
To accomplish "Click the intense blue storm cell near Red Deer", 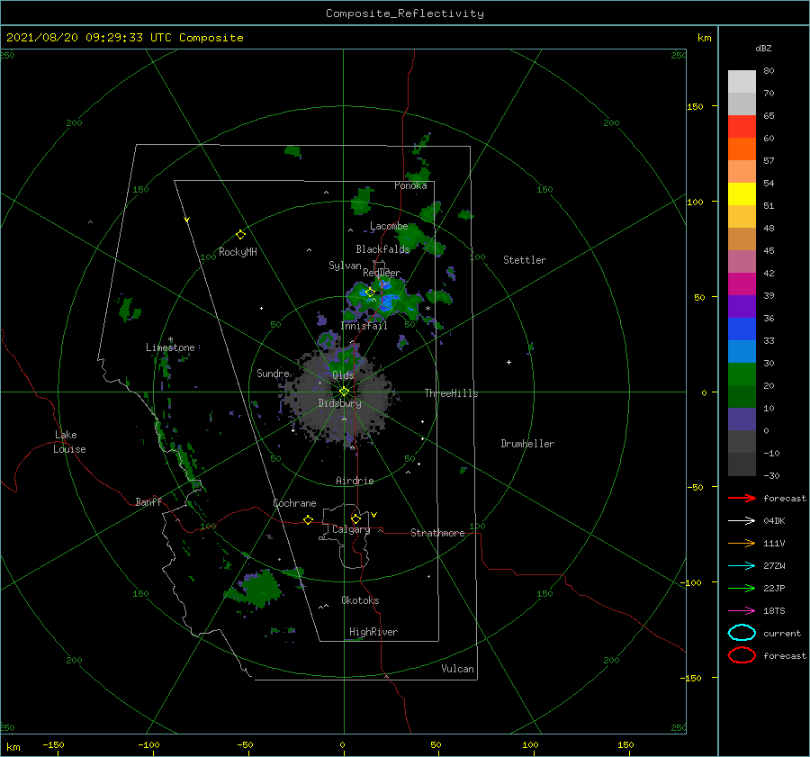I will [387, 302].
